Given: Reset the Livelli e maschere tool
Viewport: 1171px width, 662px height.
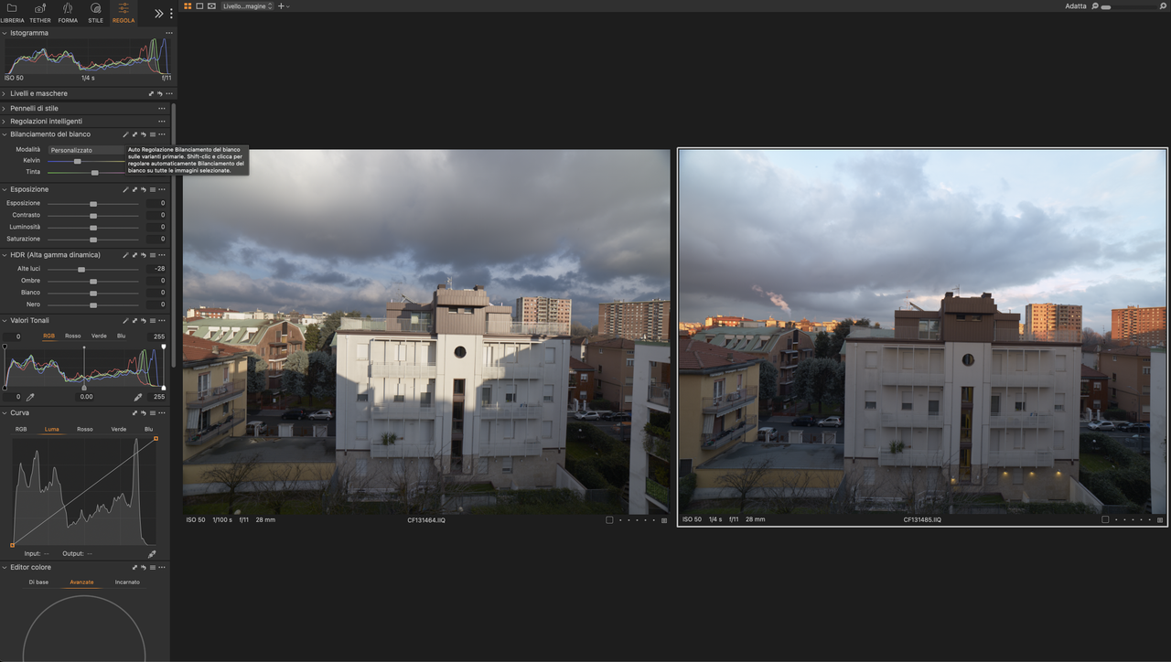Looking at the screenshot, I should pyautogui.click(x=159, y=93).
